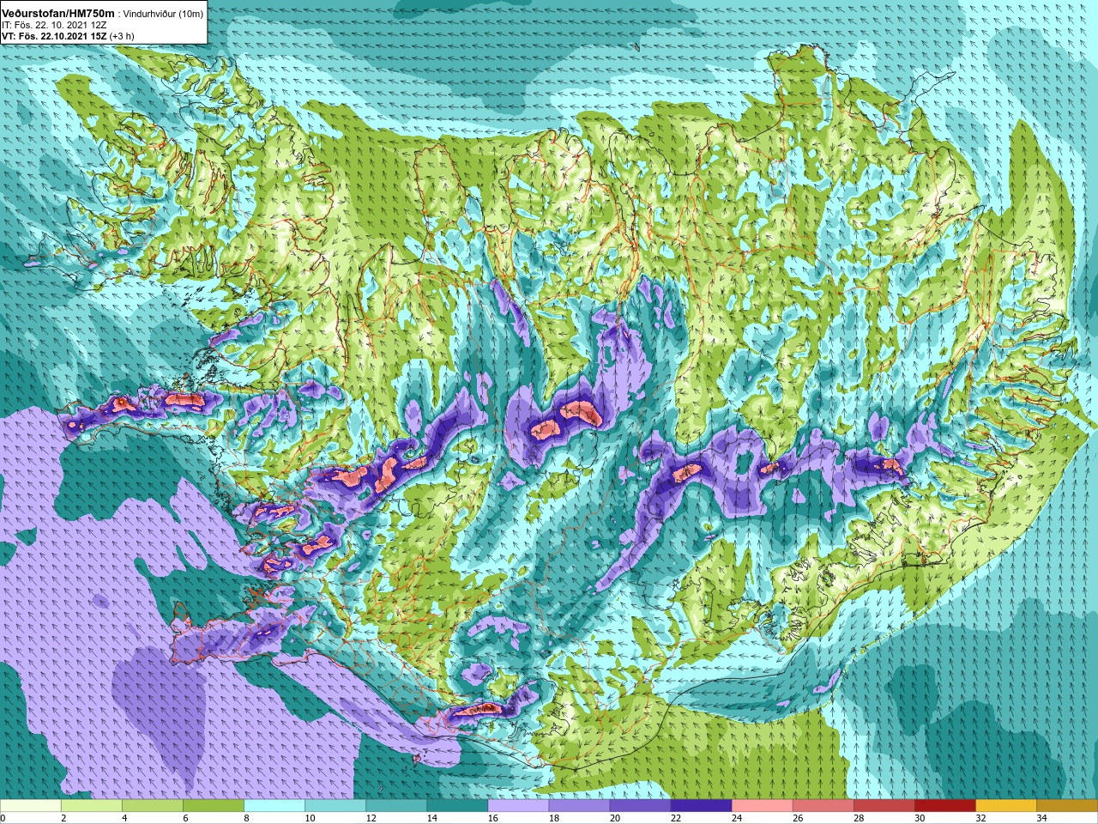Click the 12–14 teal legend swatch

[x=396, y=806]
